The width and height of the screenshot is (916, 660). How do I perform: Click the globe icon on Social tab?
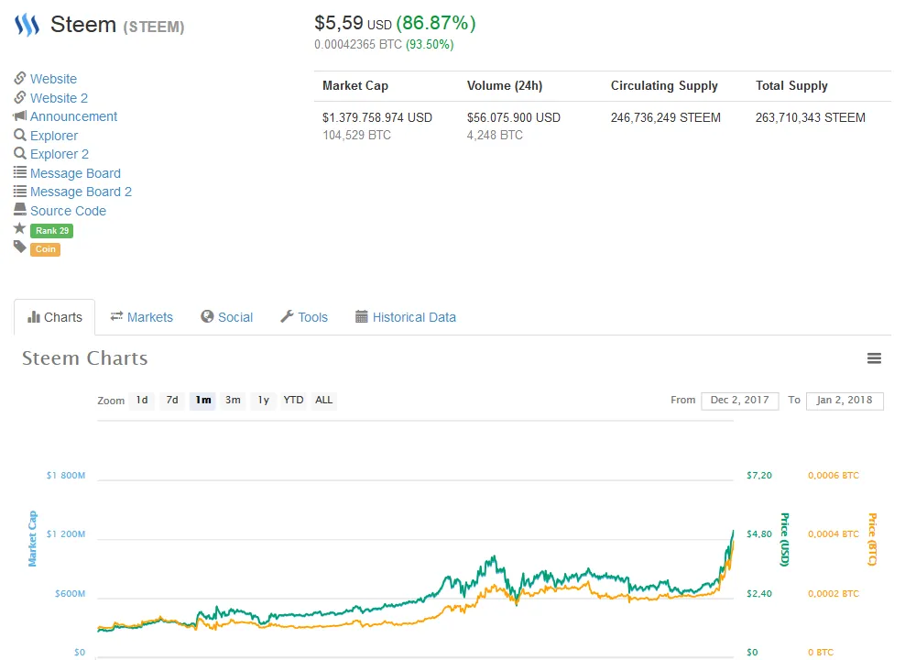(207, 316)
